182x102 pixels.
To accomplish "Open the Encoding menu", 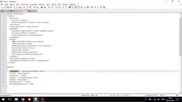I will (25, 5).
